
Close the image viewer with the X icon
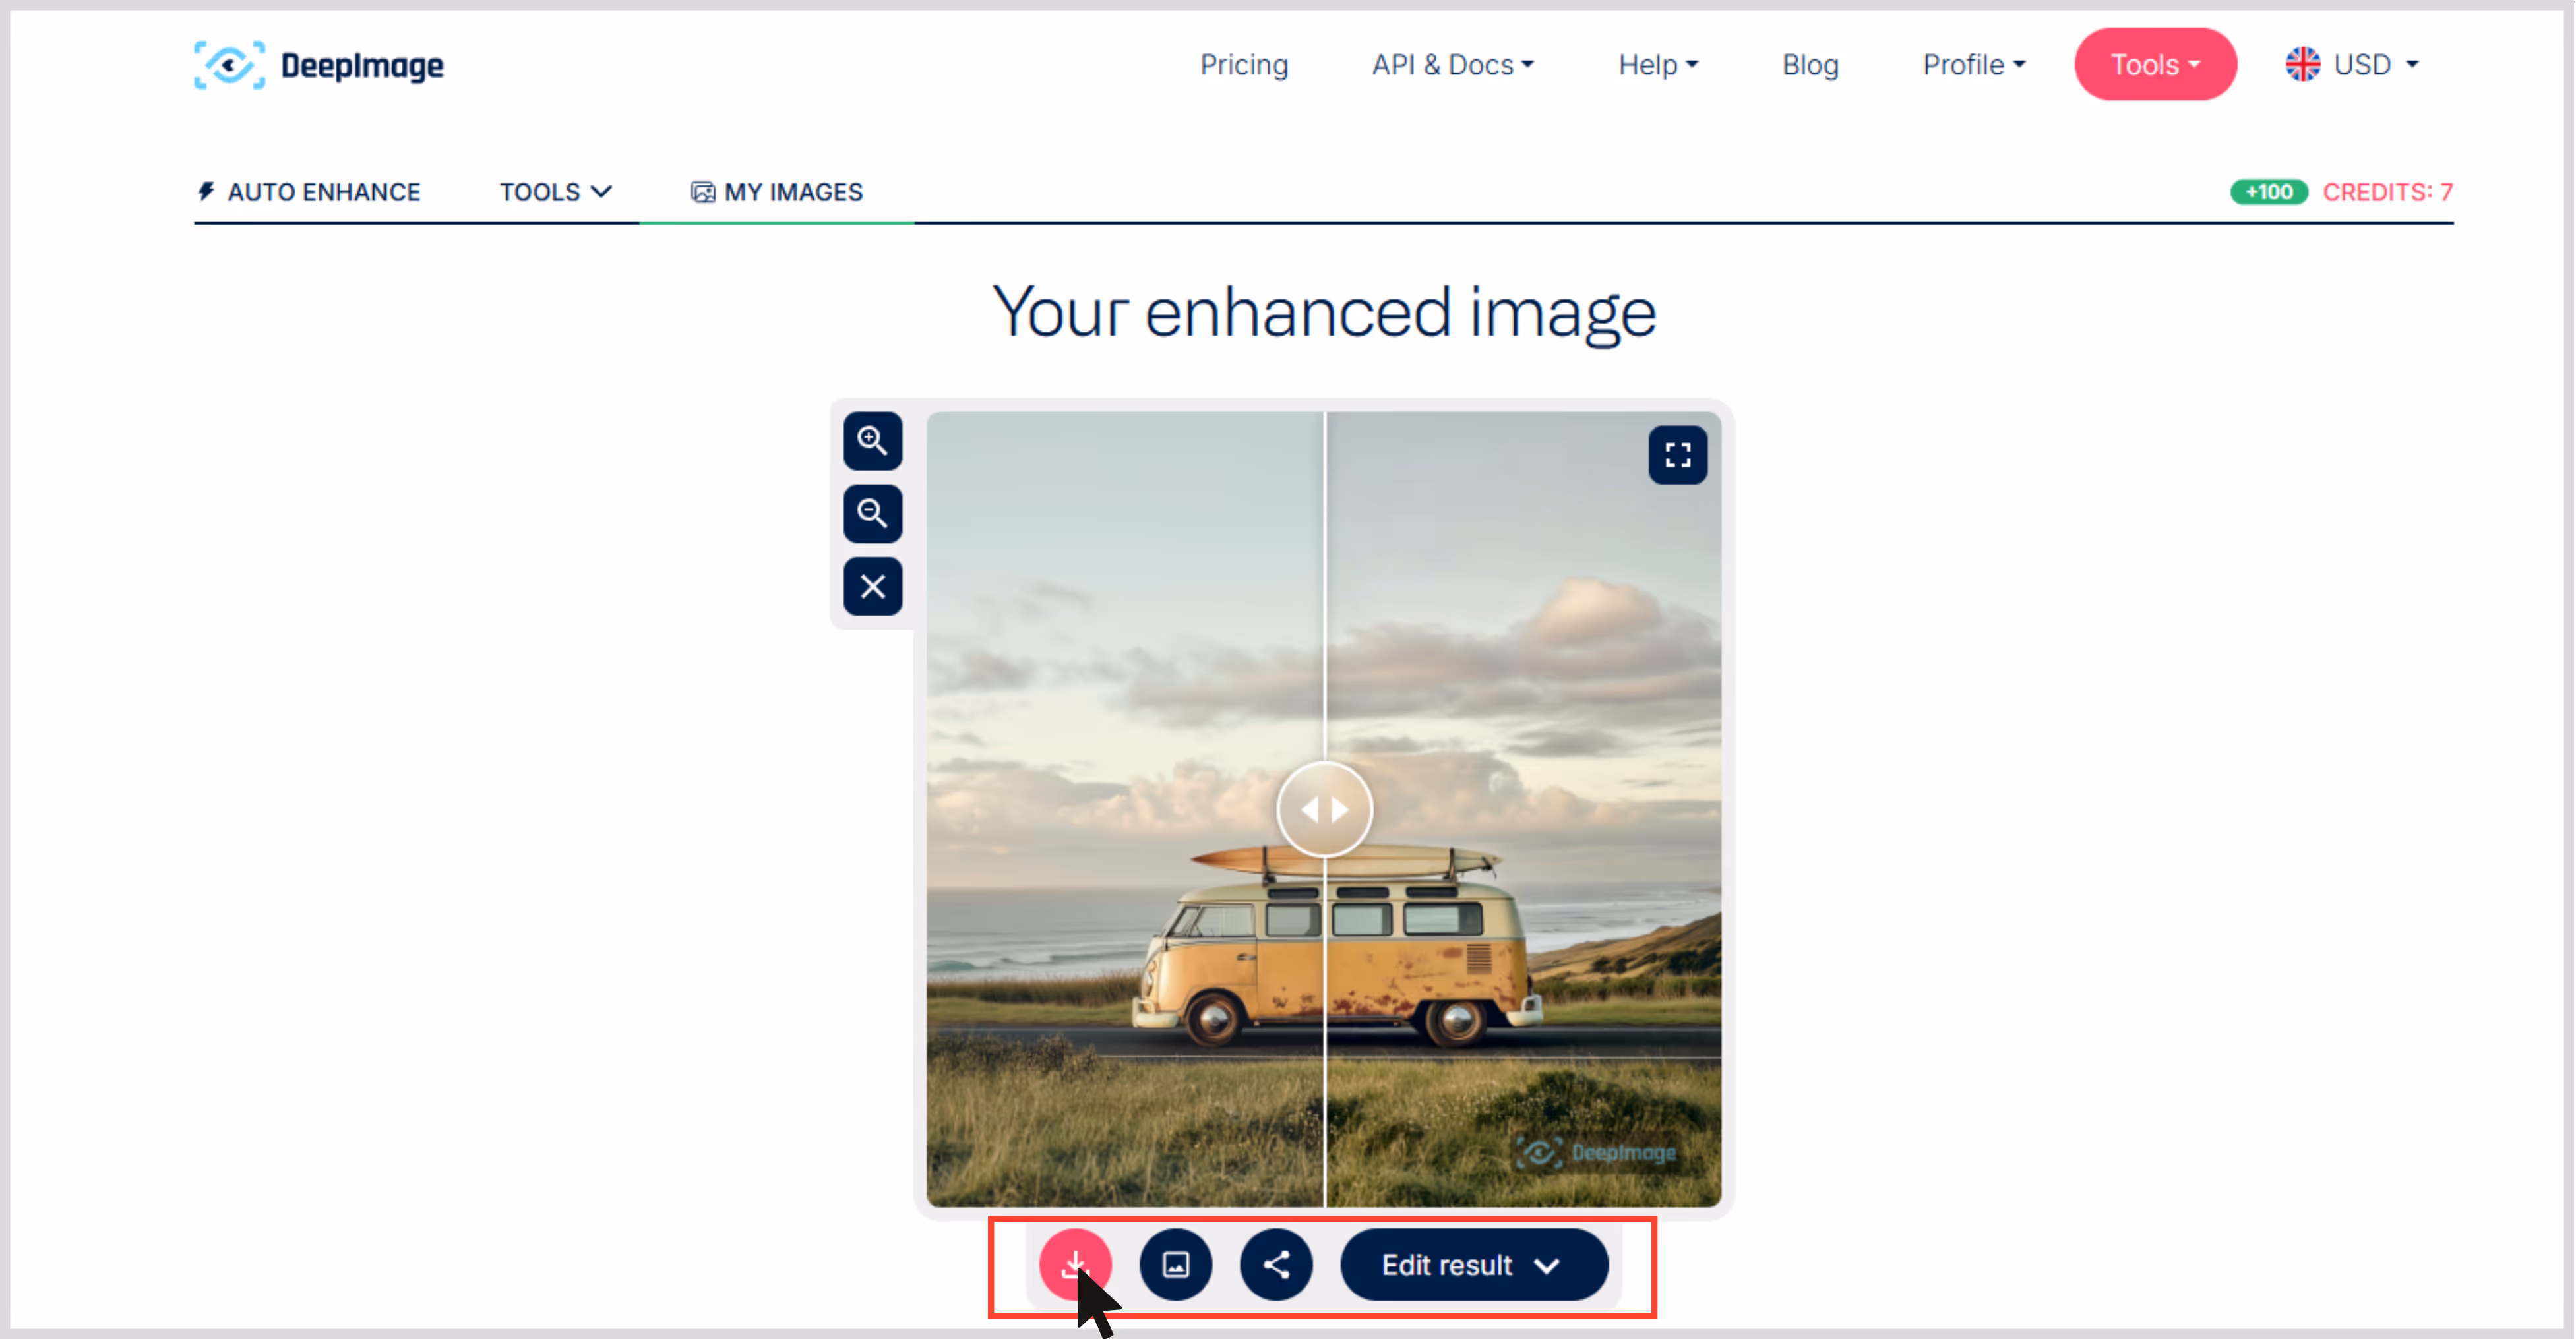872,586
